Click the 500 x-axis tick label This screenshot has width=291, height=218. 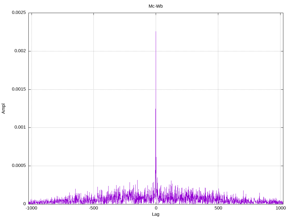pos(218,208)
